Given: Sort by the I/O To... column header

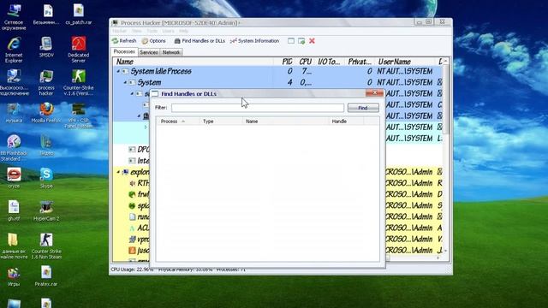Looking at the screenshot, I should point(329,62).
